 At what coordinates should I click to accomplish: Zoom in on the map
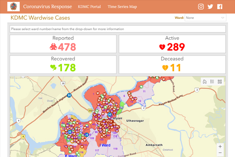coord(220,146)
